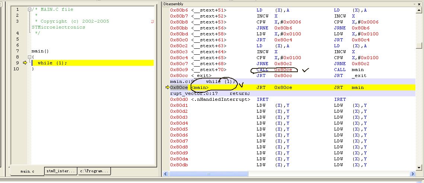Click address 0x80c4 in the address column
424x183 pixels.
[x=179, y=58]
